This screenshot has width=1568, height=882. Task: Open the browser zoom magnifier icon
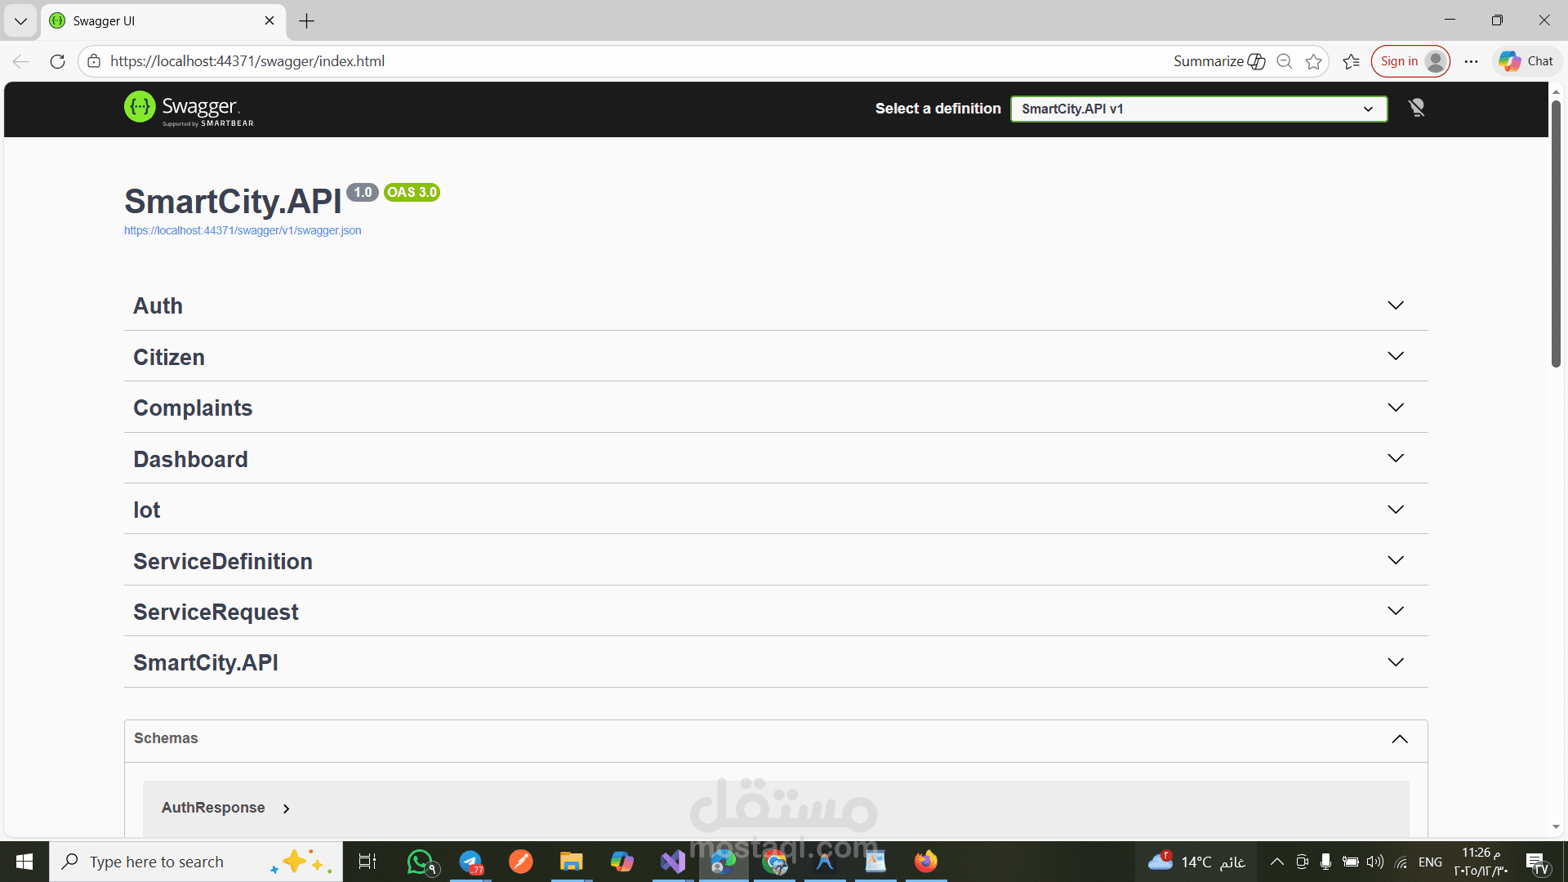[x=1284, y=61]
